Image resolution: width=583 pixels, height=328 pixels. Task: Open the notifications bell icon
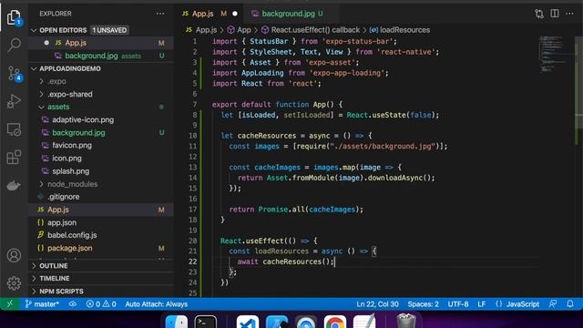tap(570, 303)
